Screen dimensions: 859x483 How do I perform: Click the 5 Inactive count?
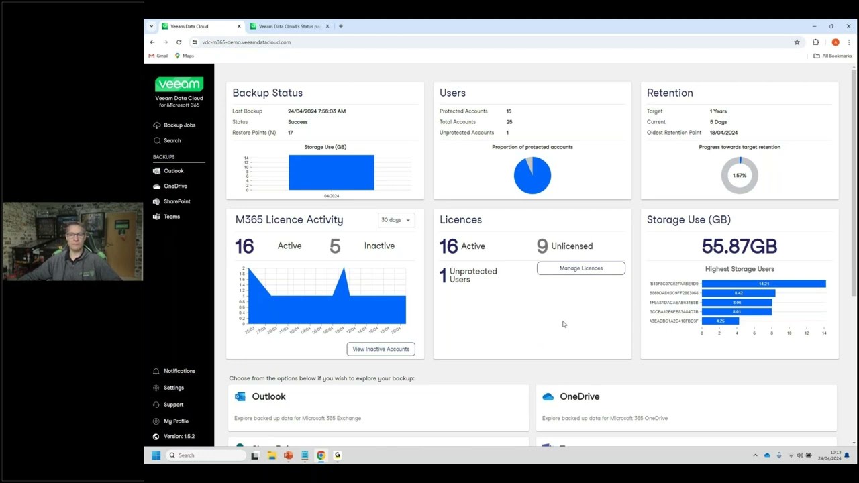pyautogui.click(x=335, y=246)
